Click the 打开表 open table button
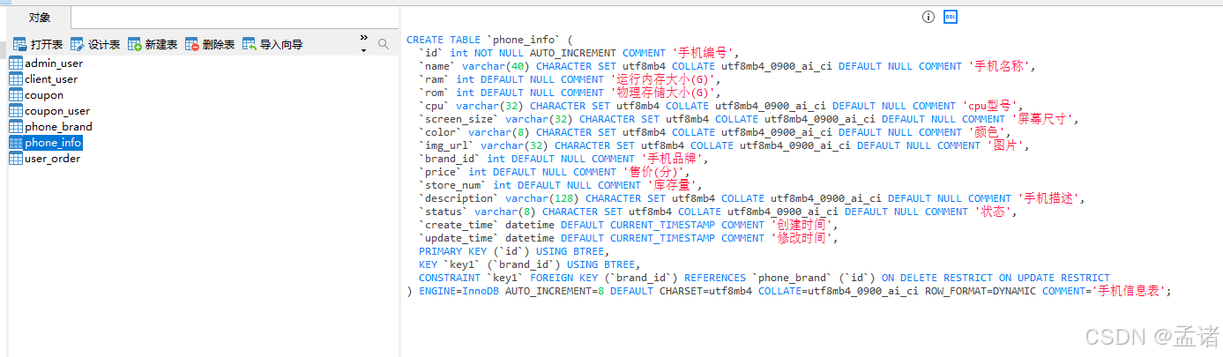This screenshot has width=1223, height=357. pyautogui.click(x=38, y=44)
